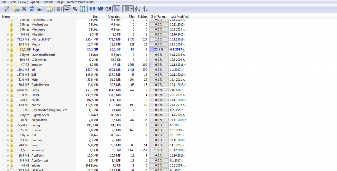Screen dimensions: 337x171
Task: Open the File menu
Action: [4, 2]
